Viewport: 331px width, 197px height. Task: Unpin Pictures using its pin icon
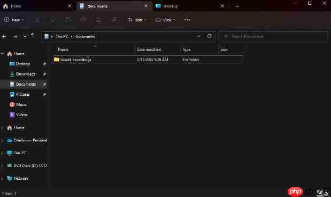(44, 94)
